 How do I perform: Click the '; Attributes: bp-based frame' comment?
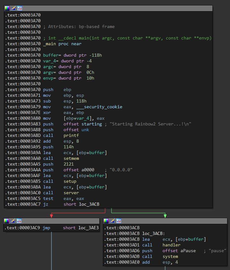[x=79, y=26]
